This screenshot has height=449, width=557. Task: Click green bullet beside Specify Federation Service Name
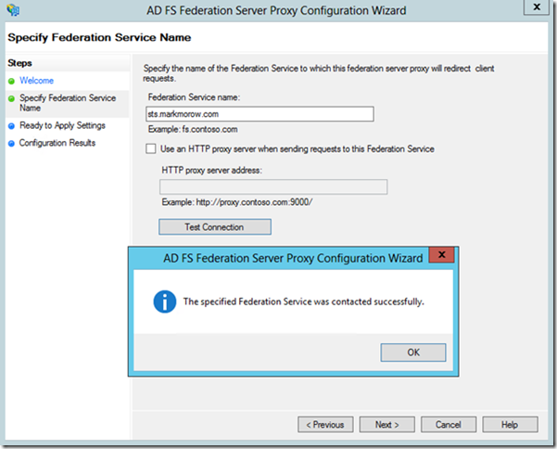(11, 98)
